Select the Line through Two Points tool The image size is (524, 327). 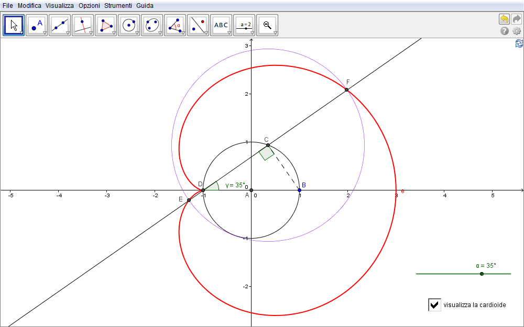60,25
